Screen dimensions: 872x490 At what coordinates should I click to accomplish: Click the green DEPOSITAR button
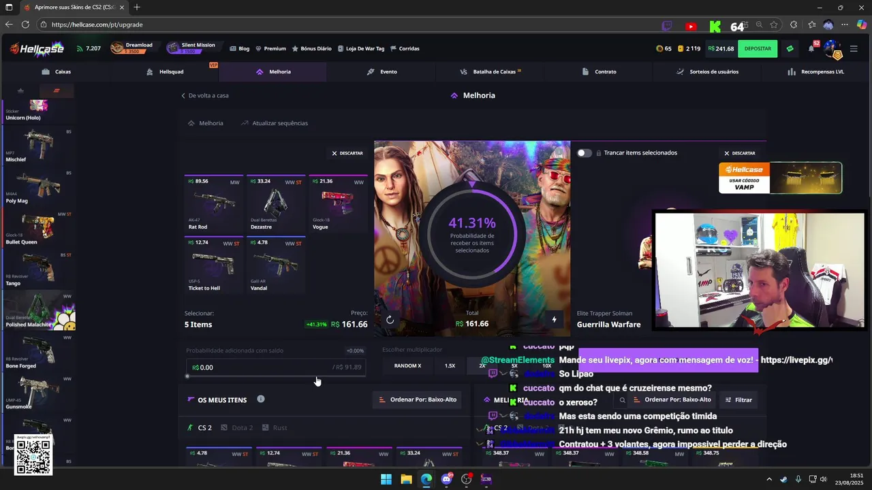point(758,49)
